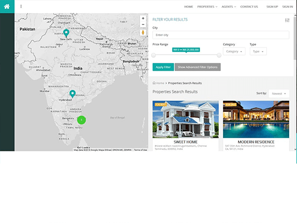This screenshot has height=223, width=297.
Task: Click the New Delhi map marker
Action: tap(66, 33)
